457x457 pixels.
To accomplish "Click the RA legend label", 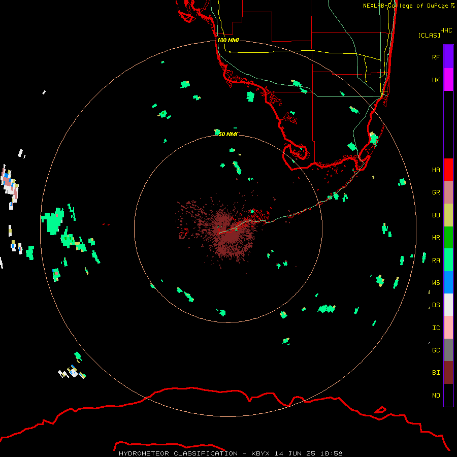I will (436, 260).
